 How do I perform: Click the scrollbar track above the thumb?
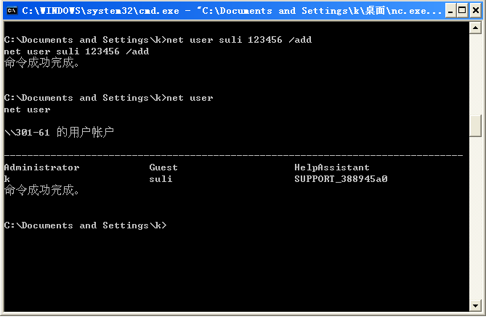point(476,72)
